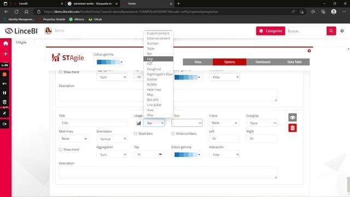Open the Proyectos Stratebi bookmark
The width and height of the screenshot is (350, 197).
(52, 20)
